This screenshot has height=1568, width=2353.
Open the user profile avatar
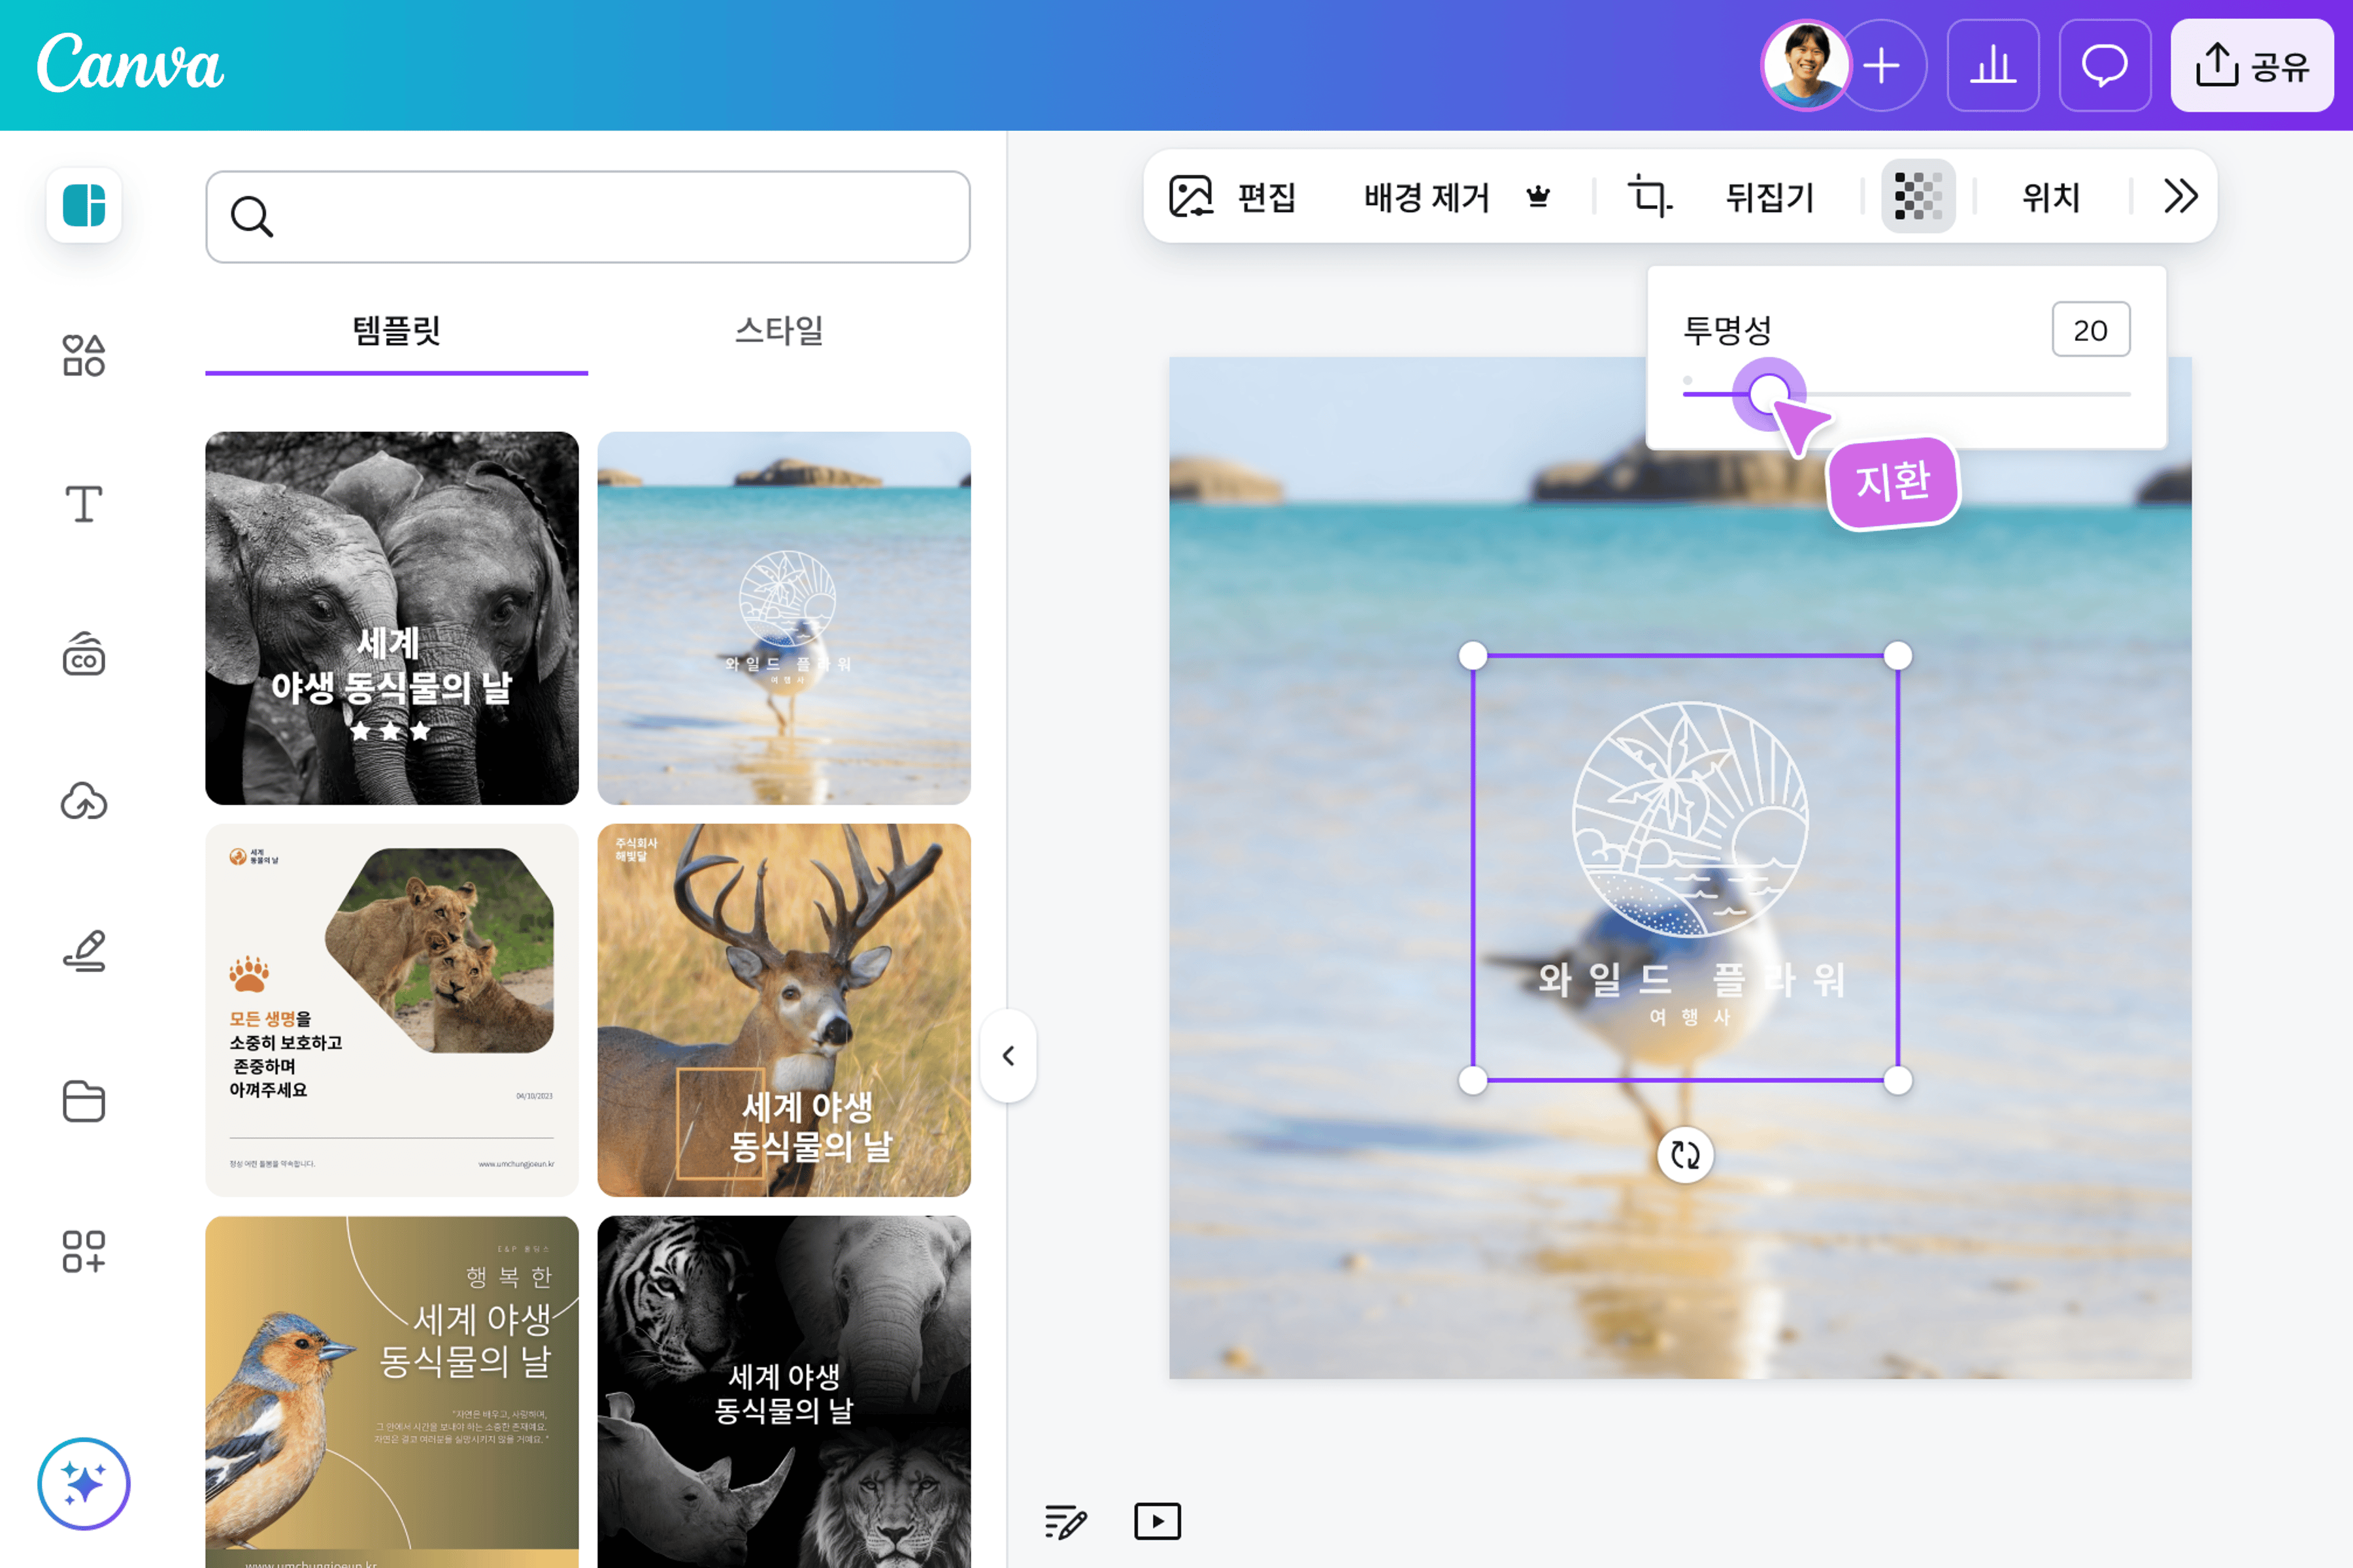point(1806,66)
